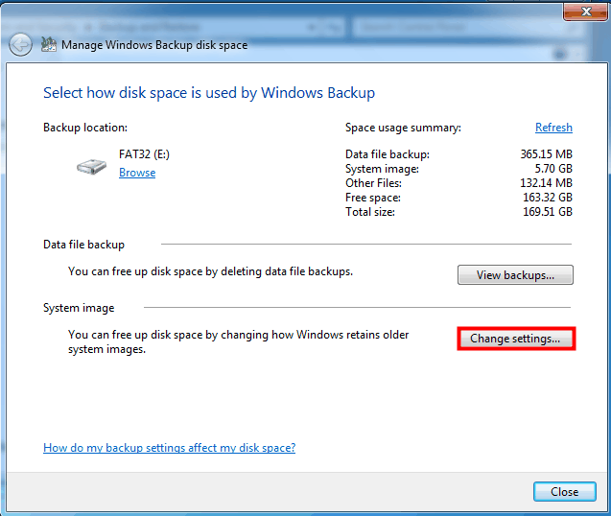Viewport: 611px width, 516px height.
Task: Close the dialog with the X button
Action: pos(586,12)
